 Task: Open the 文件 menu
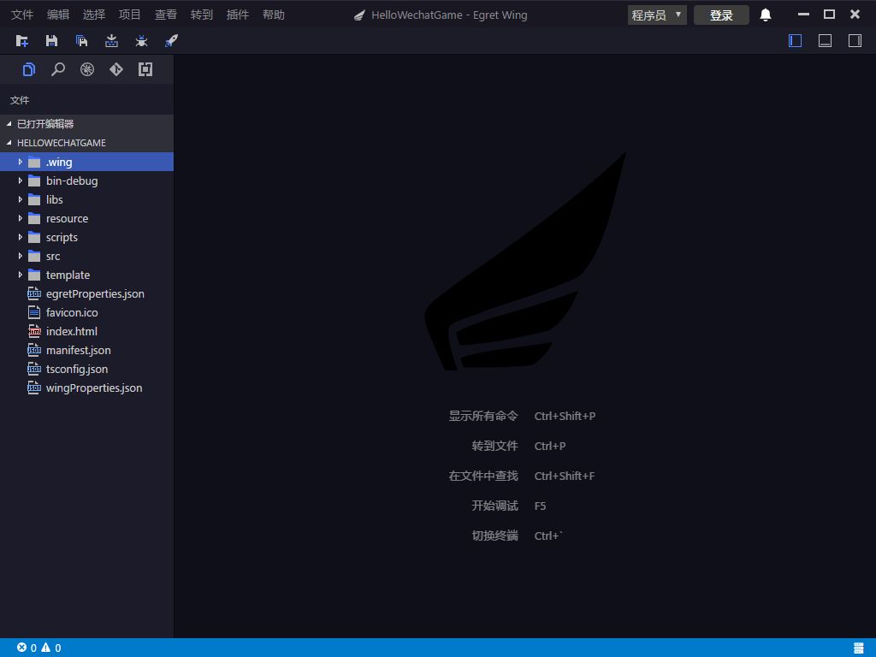[x=22, y=15]
